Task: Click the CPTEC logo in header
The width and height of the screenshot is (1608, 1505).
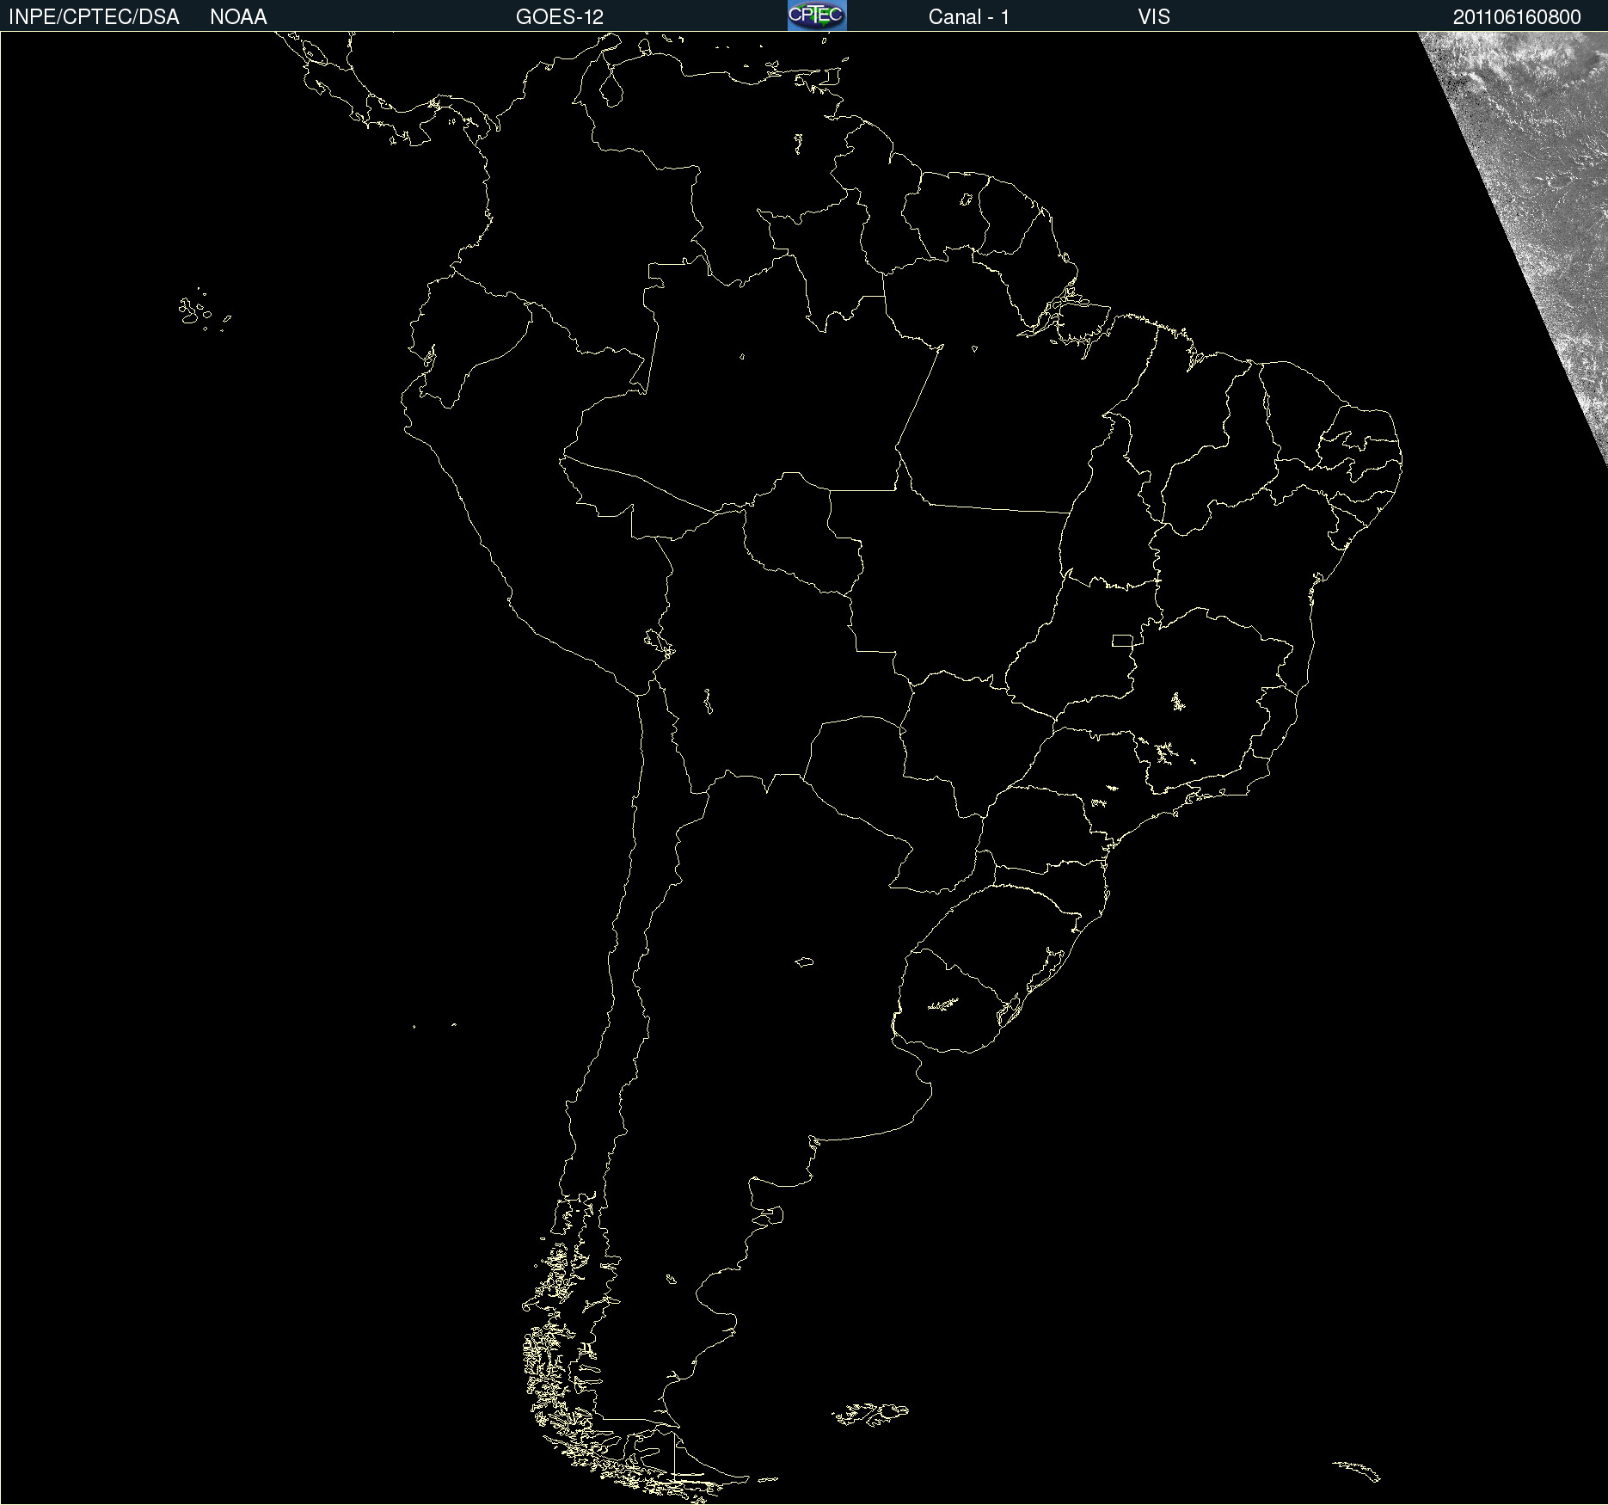Action: point(817,15)
